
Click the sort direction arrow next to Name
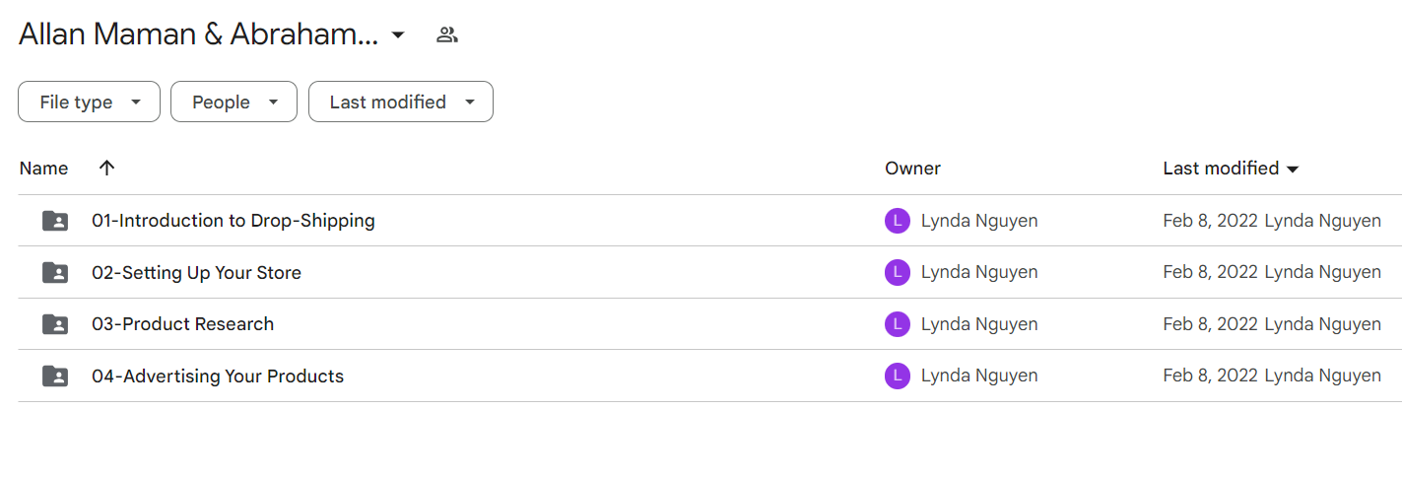pyautogui.click(x=107, y=168)
